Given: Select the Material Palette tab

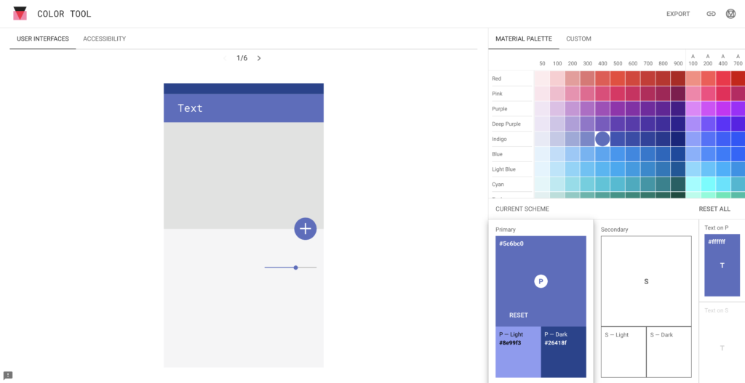Looking at the screenshot, I should (x=524, y=39).
